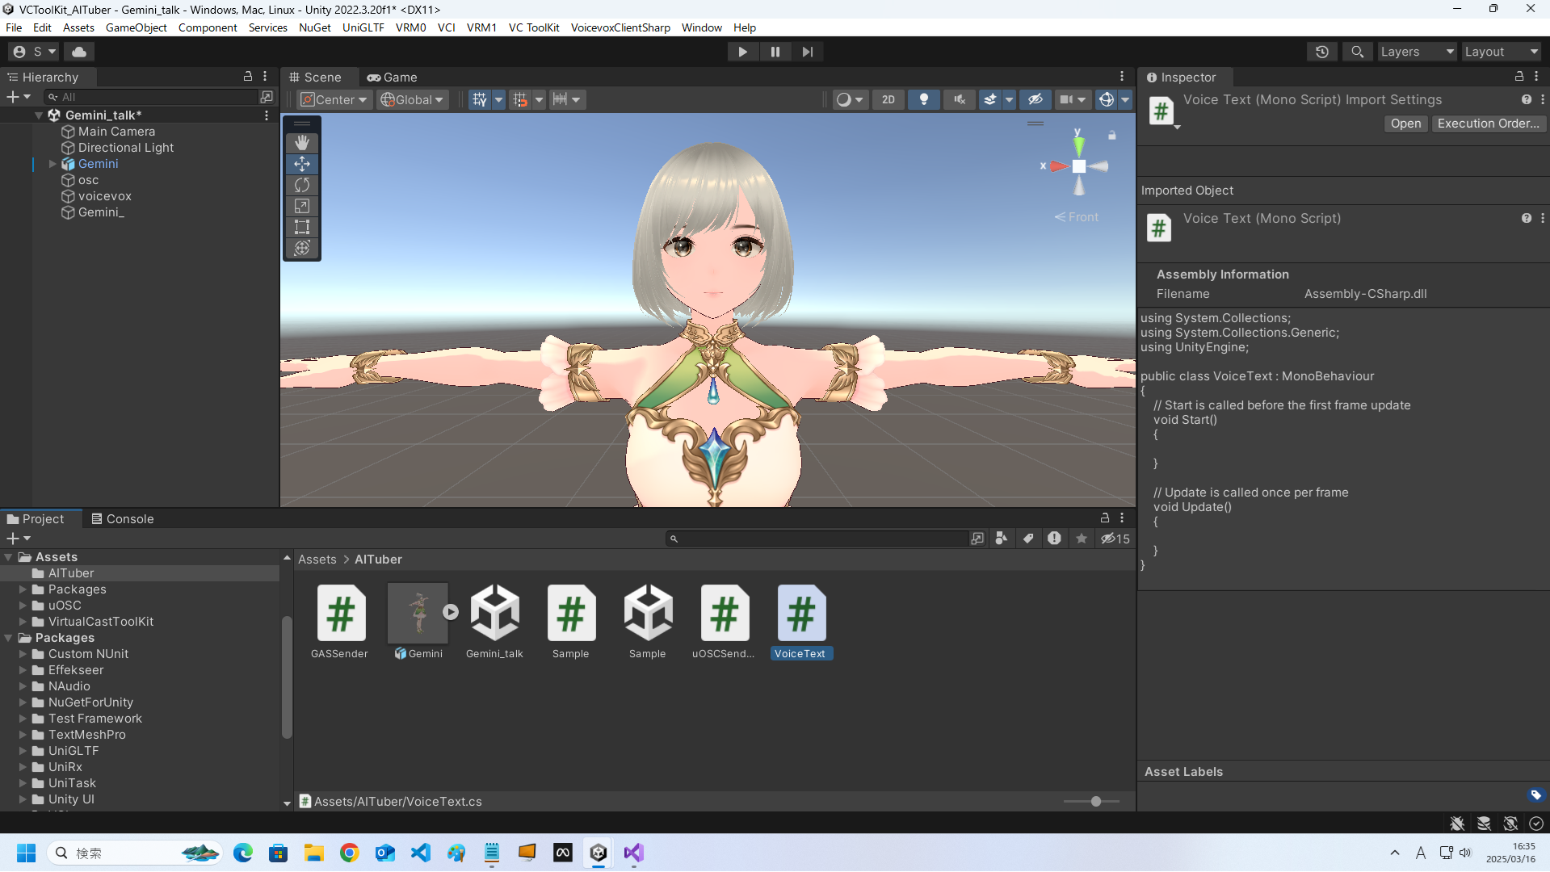
Task: Open the Global rotation dropdown
Action: (x=412, y=99)
